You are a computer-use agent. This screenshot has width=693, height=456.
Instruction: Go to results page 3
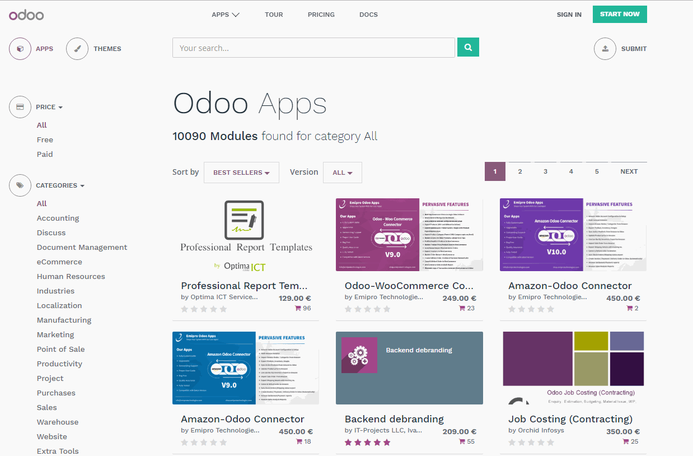(545, 171)
